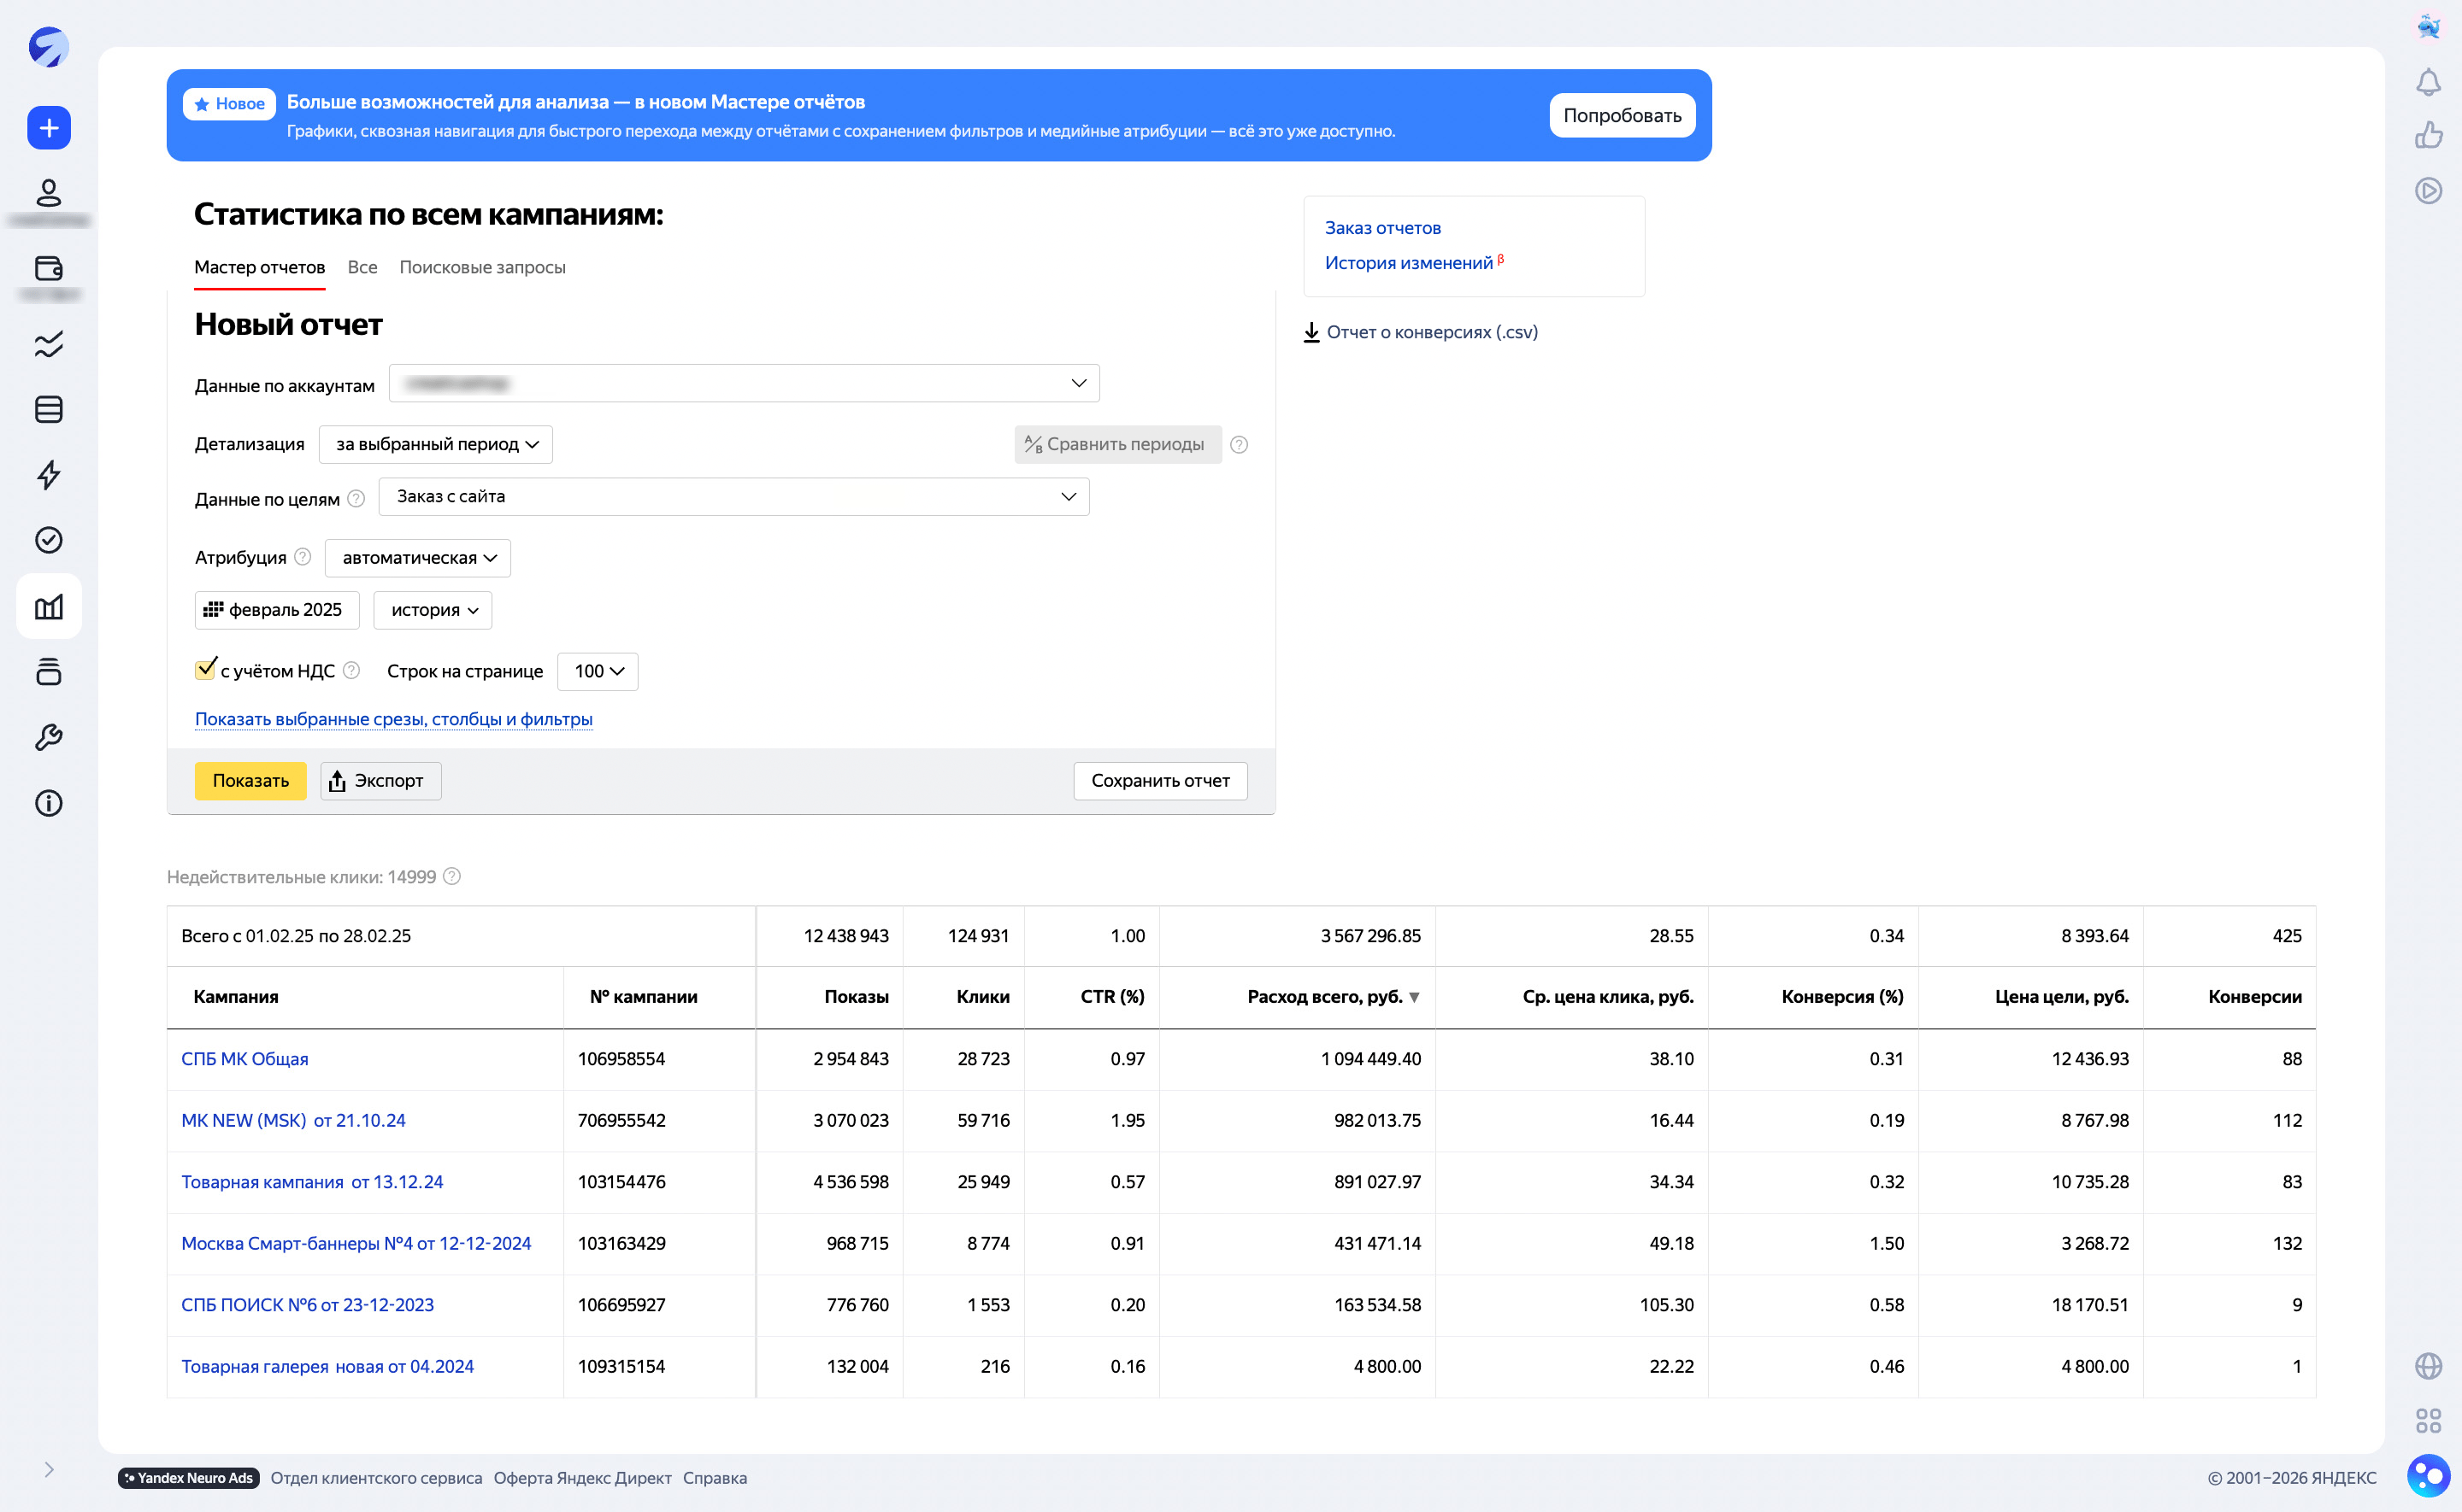Click the info circle icon in sidebar
Viewport: 2462px width, 1512px height.
pos(48,803)
